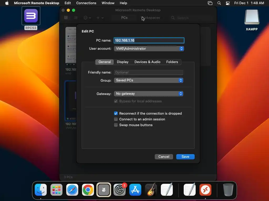The width and height of the screenshot is (269, 201).
Task: Switch to grid view in toolbar
Action: coord(66,18)
